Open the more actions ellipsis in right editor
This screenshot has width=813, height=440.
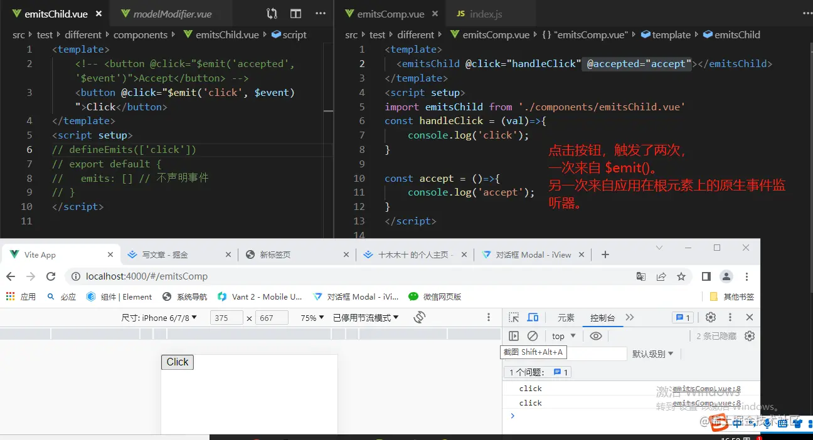pyautogui.click(x=806, y=14)
